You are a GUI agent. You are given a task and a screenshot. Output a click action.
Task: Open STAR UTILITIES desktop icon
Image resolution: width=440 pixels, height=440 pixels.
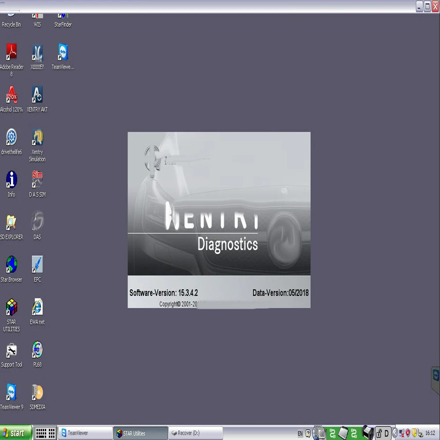(11, 315)
